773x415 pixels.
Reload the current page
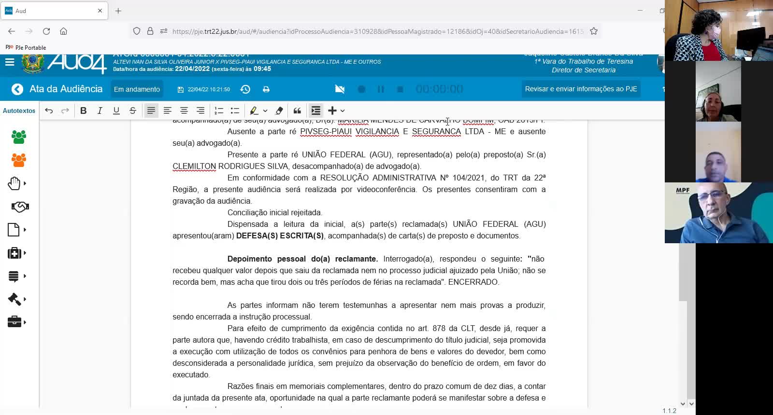tap(46, 31)
